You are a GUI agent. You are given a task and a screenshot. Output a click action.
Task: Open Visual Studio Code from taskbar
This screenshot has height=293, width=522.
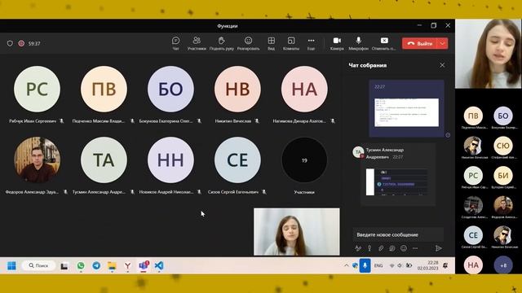(159, 266)
